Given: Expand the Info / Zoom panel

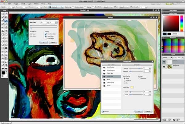Looking at the screenshot, I should [x=163, y=10].
